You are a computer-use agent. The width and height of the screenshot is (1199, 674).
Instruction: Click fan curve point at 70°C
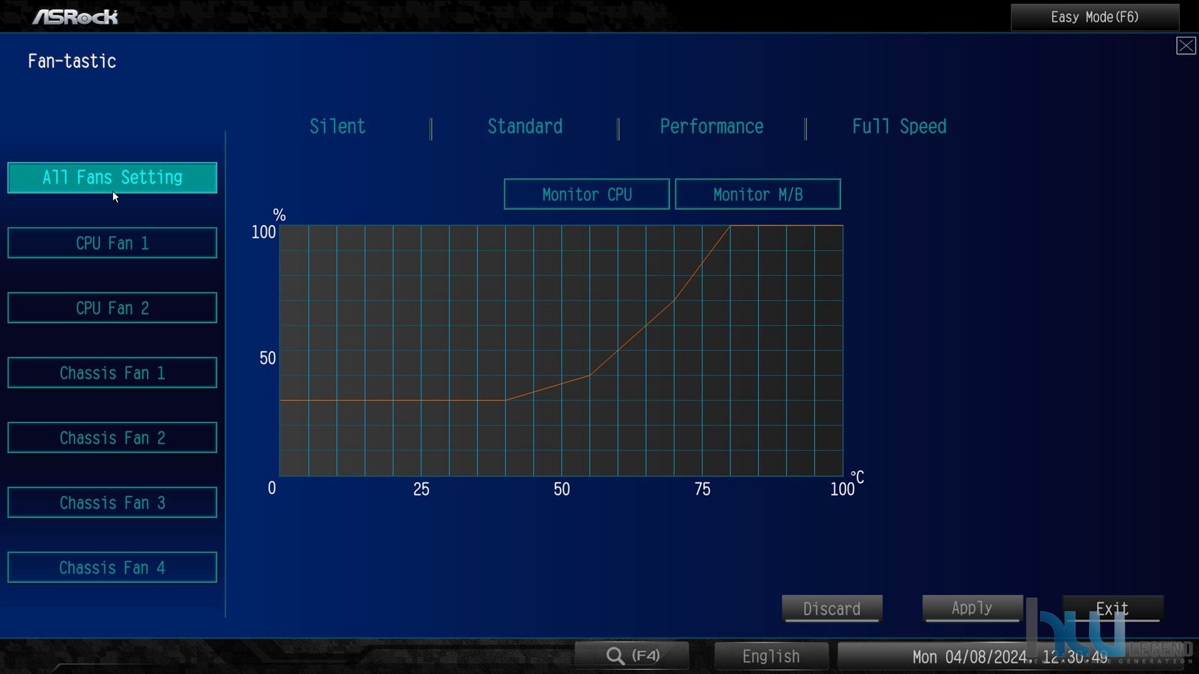pyautogui.click(x=674, y=301)
